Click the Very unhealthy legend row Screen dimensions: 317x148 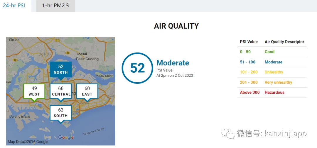tap(272, 82)
